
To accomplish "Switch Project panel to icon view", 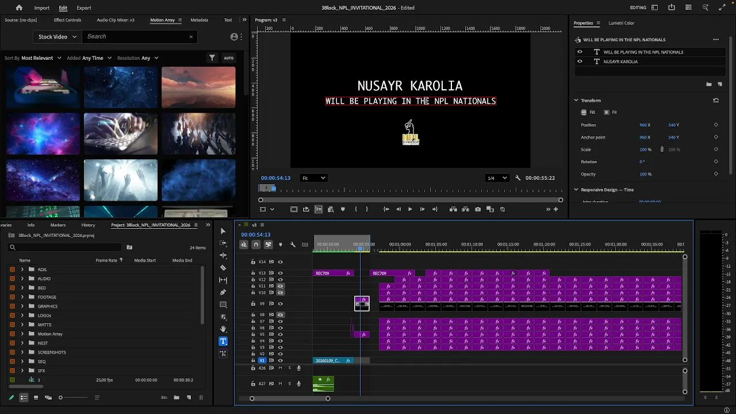I will (36, 397).
